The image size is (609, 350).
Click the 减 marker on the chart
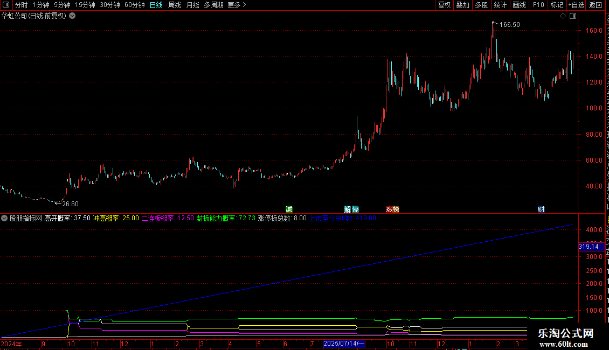pos(289,209)
